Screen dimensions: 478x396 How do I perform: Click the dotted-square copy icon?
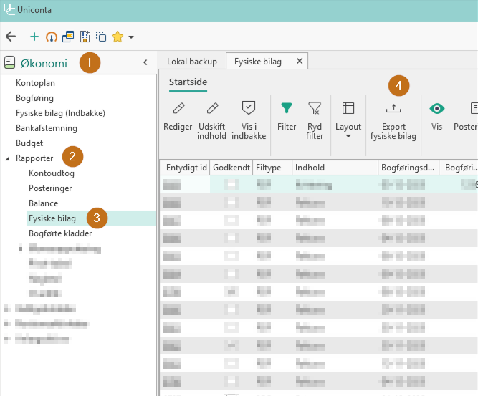[x=101, y=37]
